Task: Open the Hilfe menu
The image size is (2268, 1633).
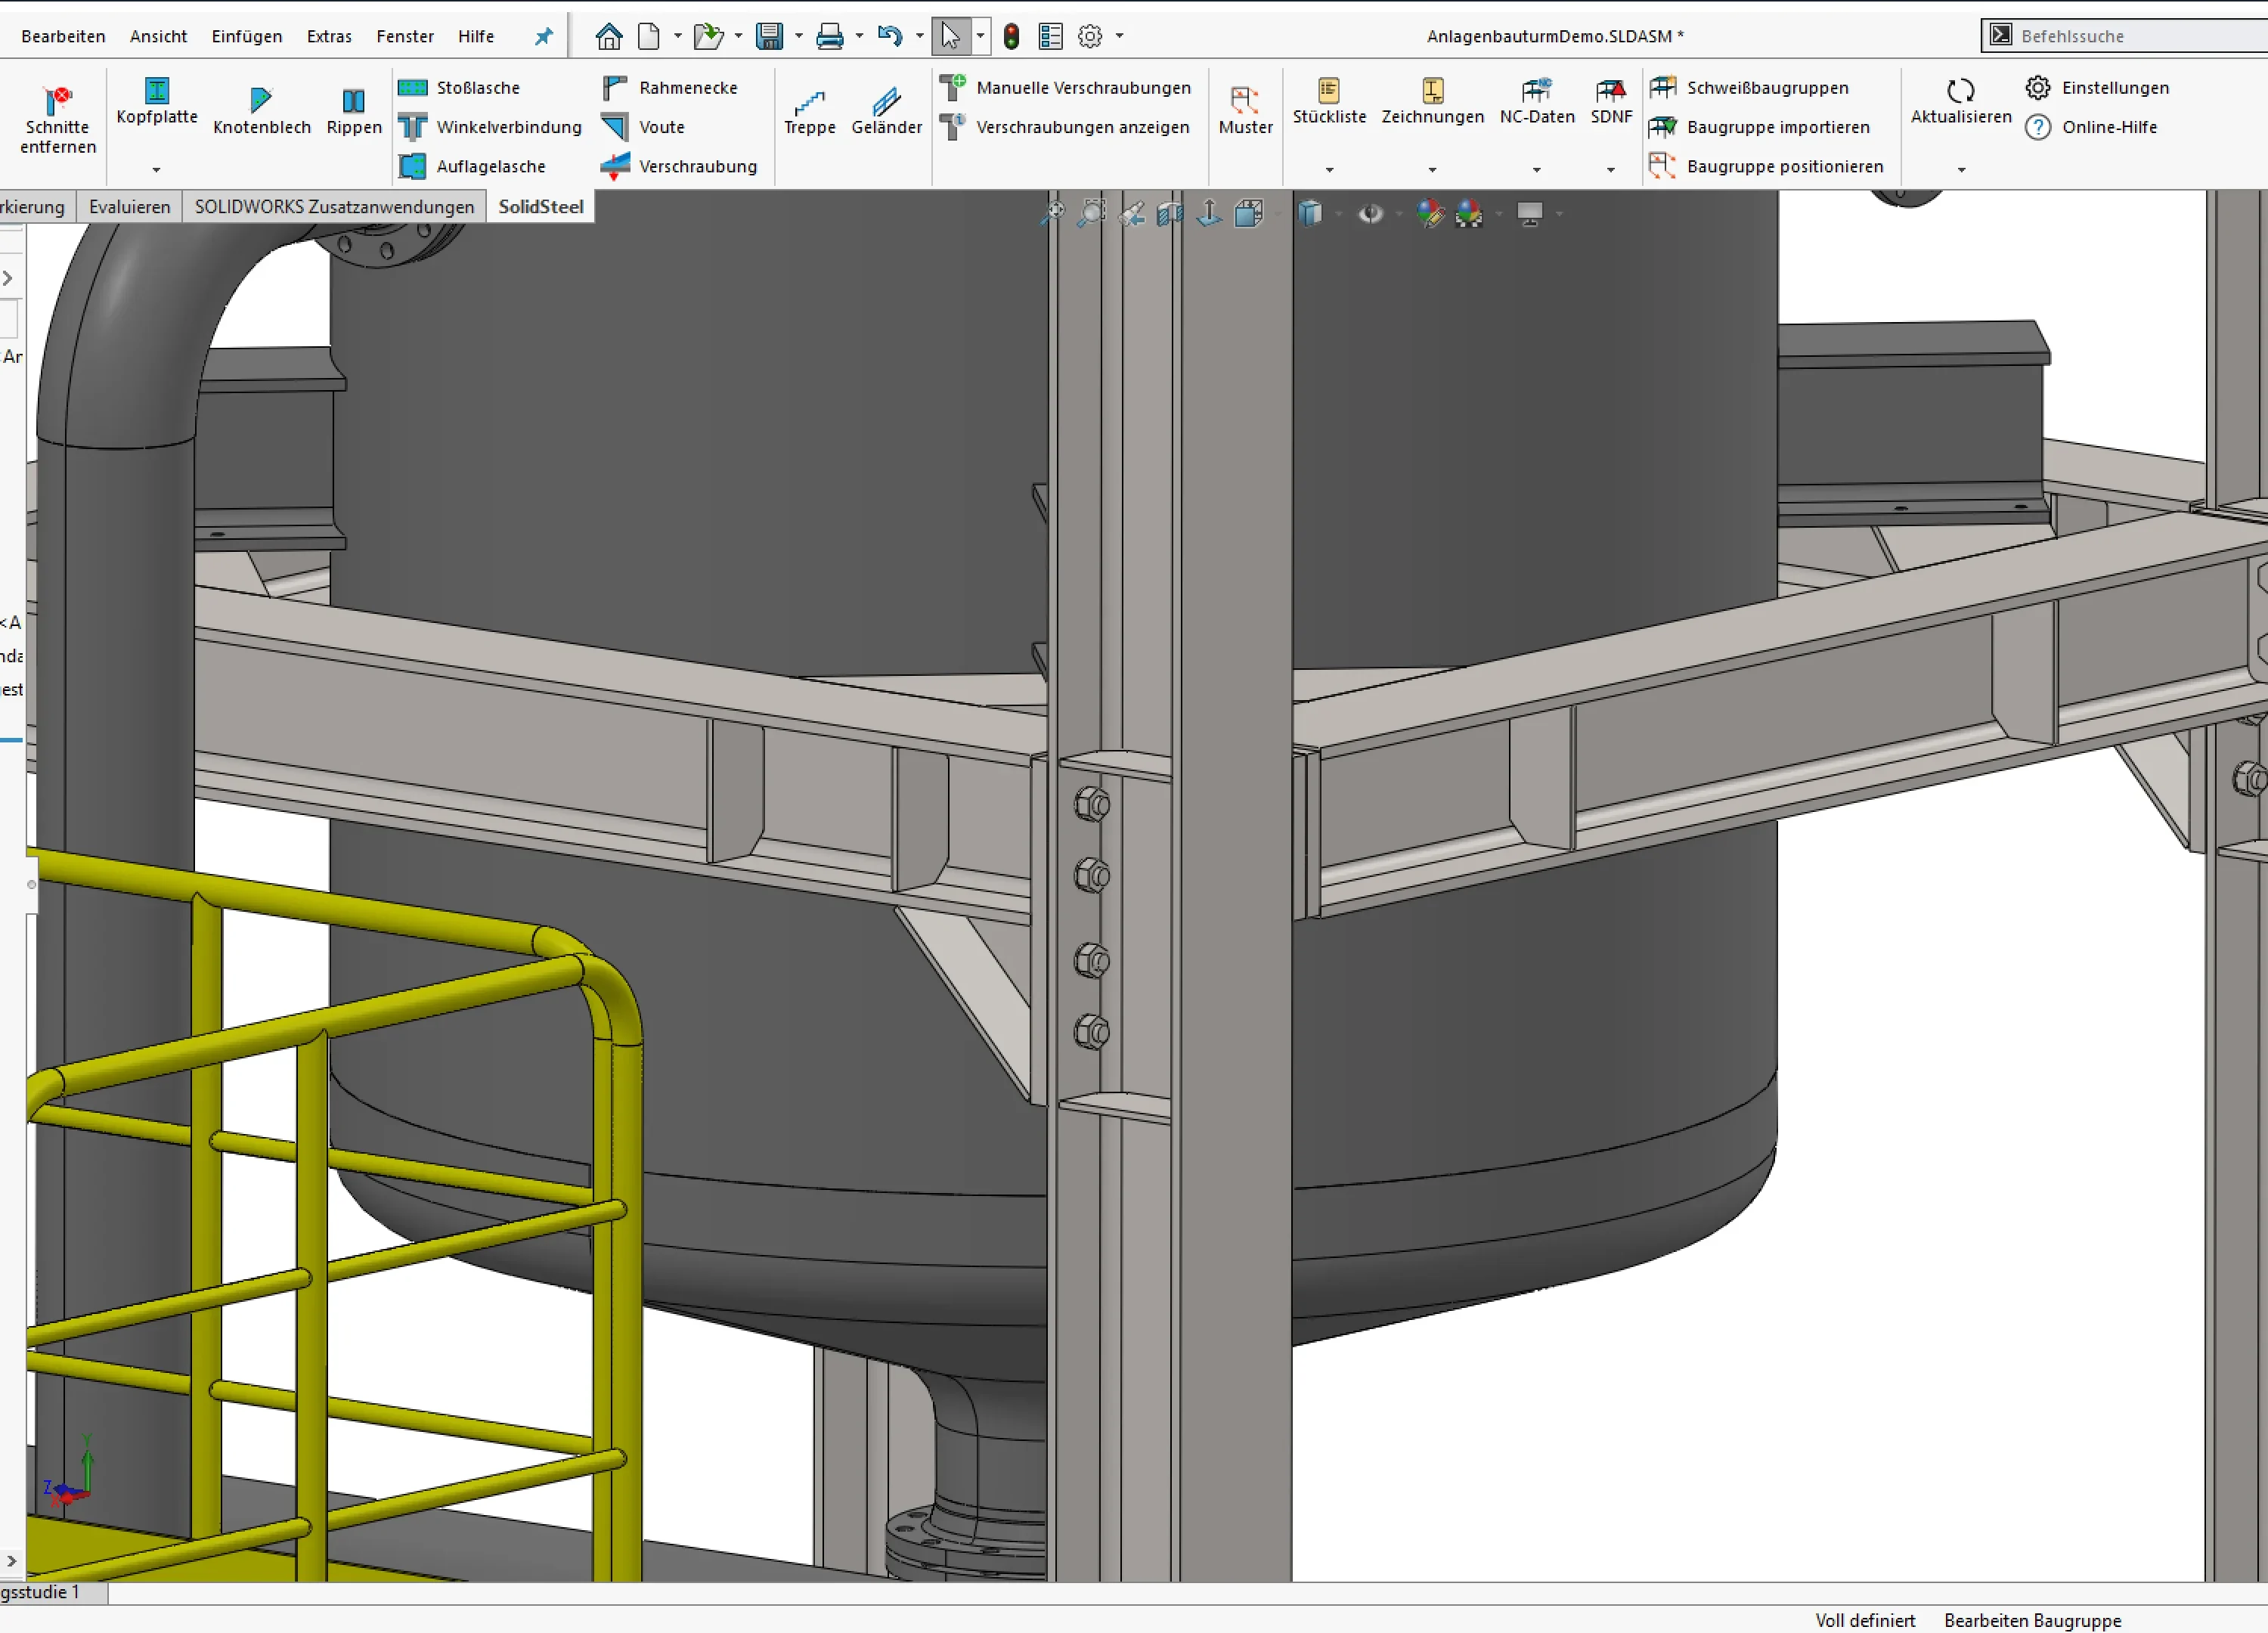Action: (476, 36)
